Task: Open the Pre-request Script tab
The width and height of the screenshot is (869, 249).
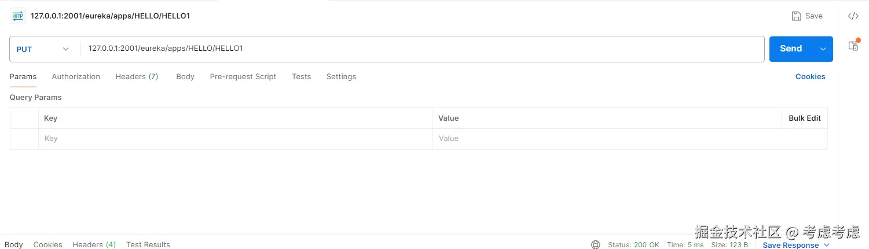Action: [243, 77]
